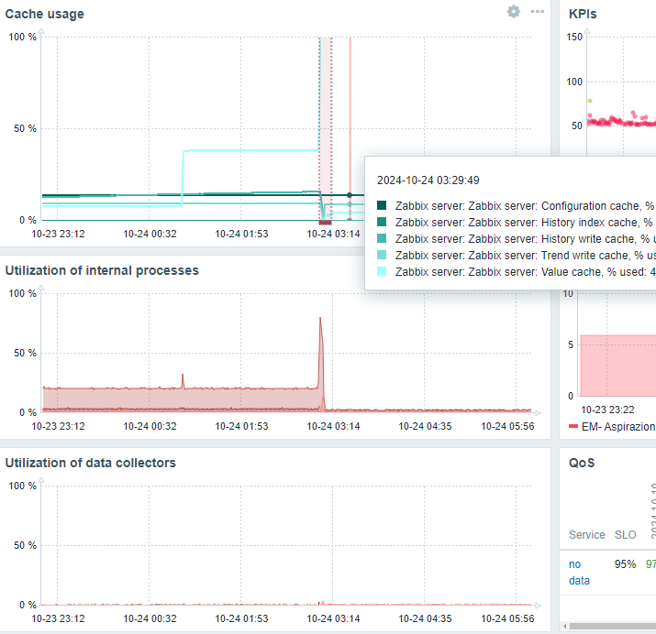Click the SLO column header in QoS
Viewport: 656px width, 634px height.
coord(625,535)
